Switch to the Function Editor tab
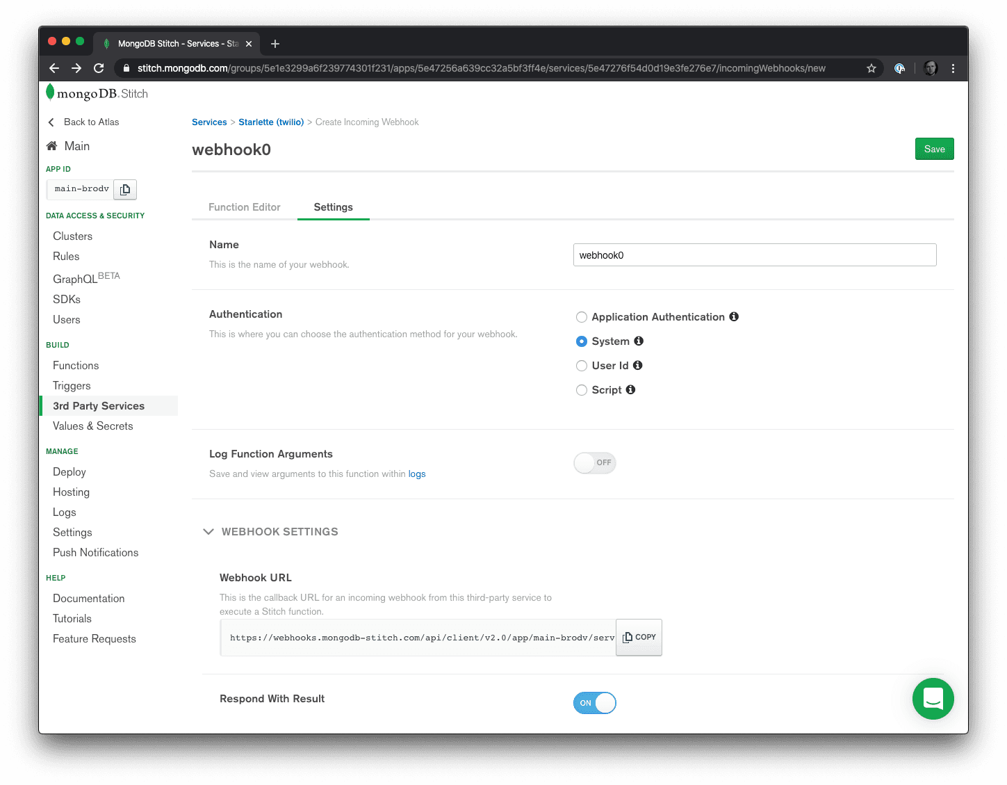Viewport: 1007px width, 785px height. tap(245, 207)
